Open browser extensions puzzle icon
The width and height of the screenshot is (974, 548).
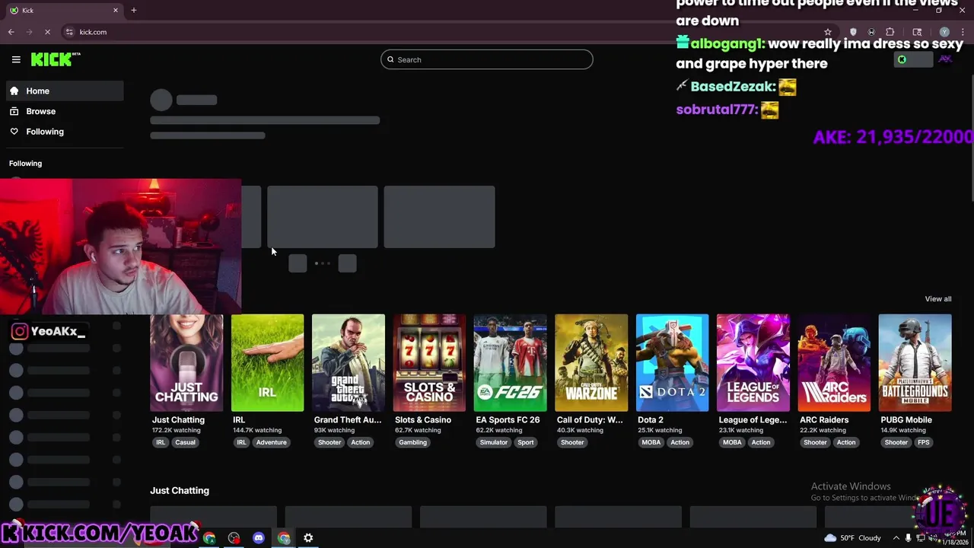click(x=890, y=32)
